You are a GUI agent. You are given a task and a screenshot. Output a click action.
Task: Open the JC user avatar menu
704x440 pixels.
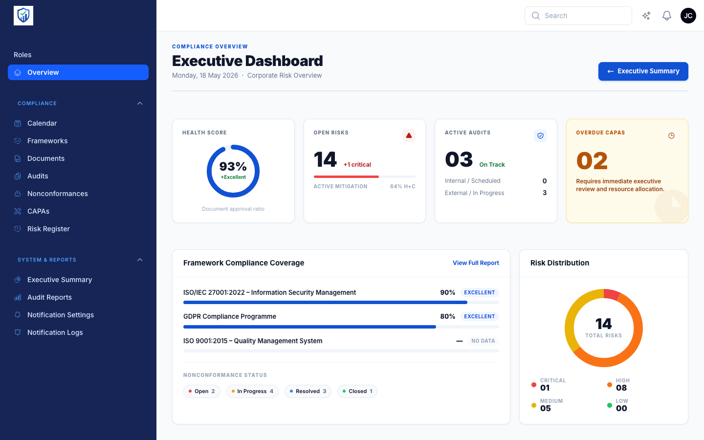[x=688, y=16]
